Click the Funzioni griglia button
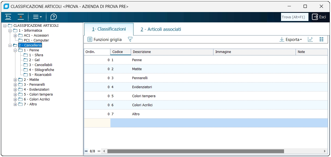This screenshot has height=157, width=331. tap(104, 40)
